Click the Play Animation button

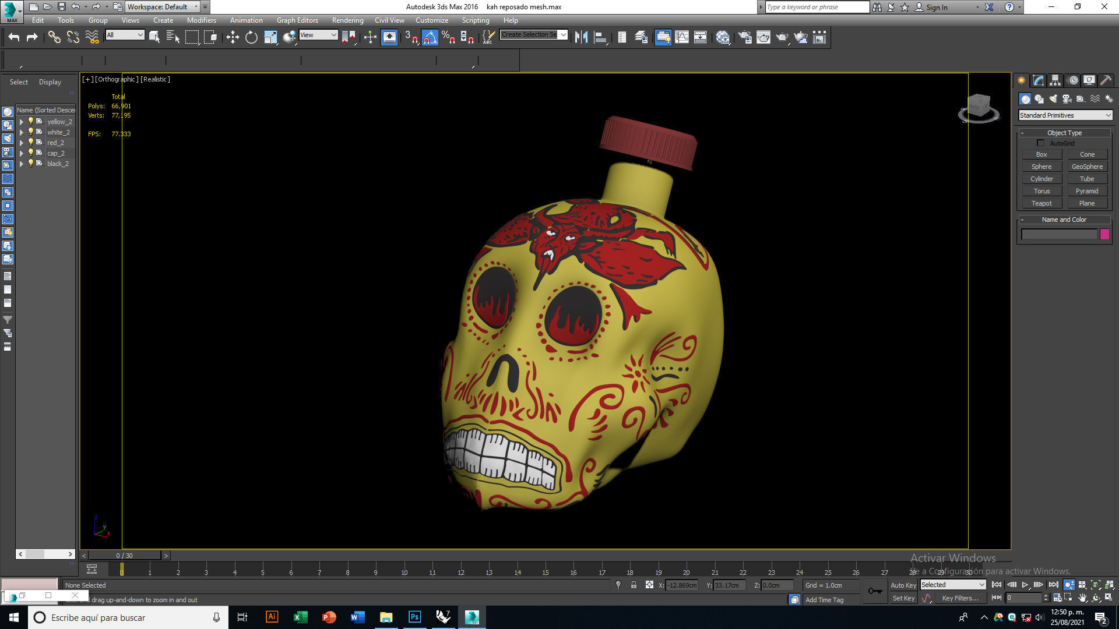click(x=1025, y=585)
